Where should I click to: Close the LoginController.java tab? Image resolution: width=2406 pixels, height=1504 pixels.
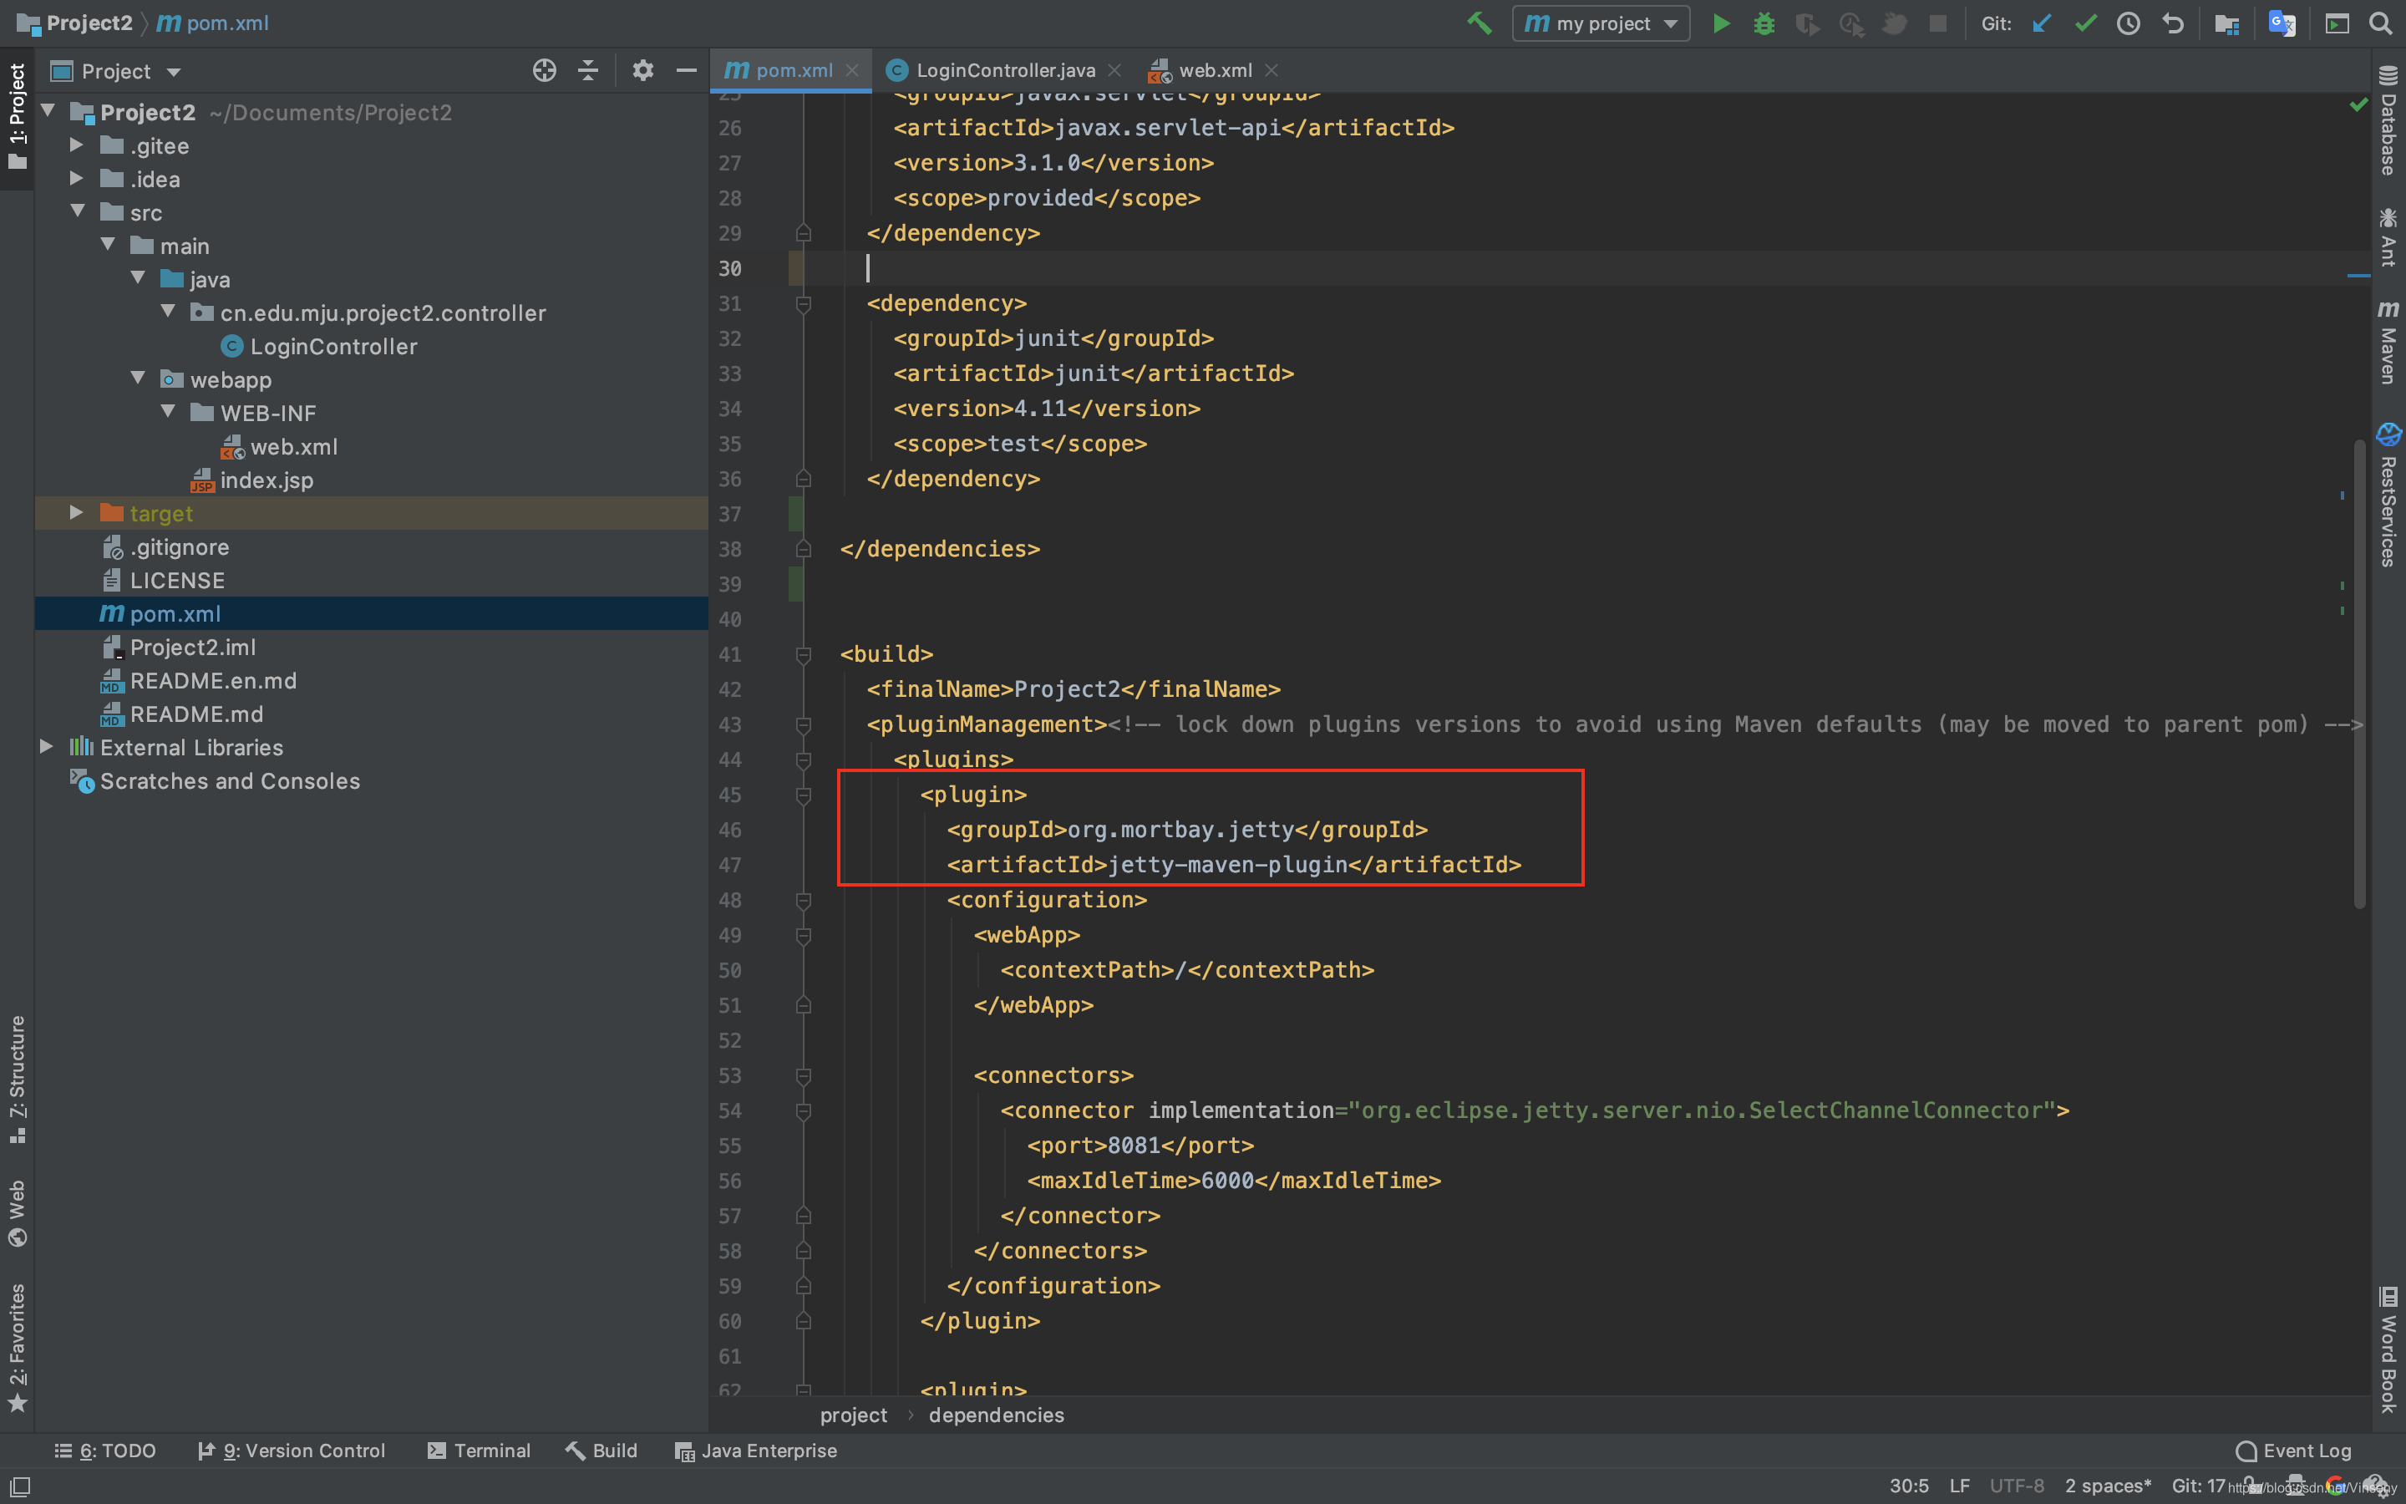tap(1114, 71)
